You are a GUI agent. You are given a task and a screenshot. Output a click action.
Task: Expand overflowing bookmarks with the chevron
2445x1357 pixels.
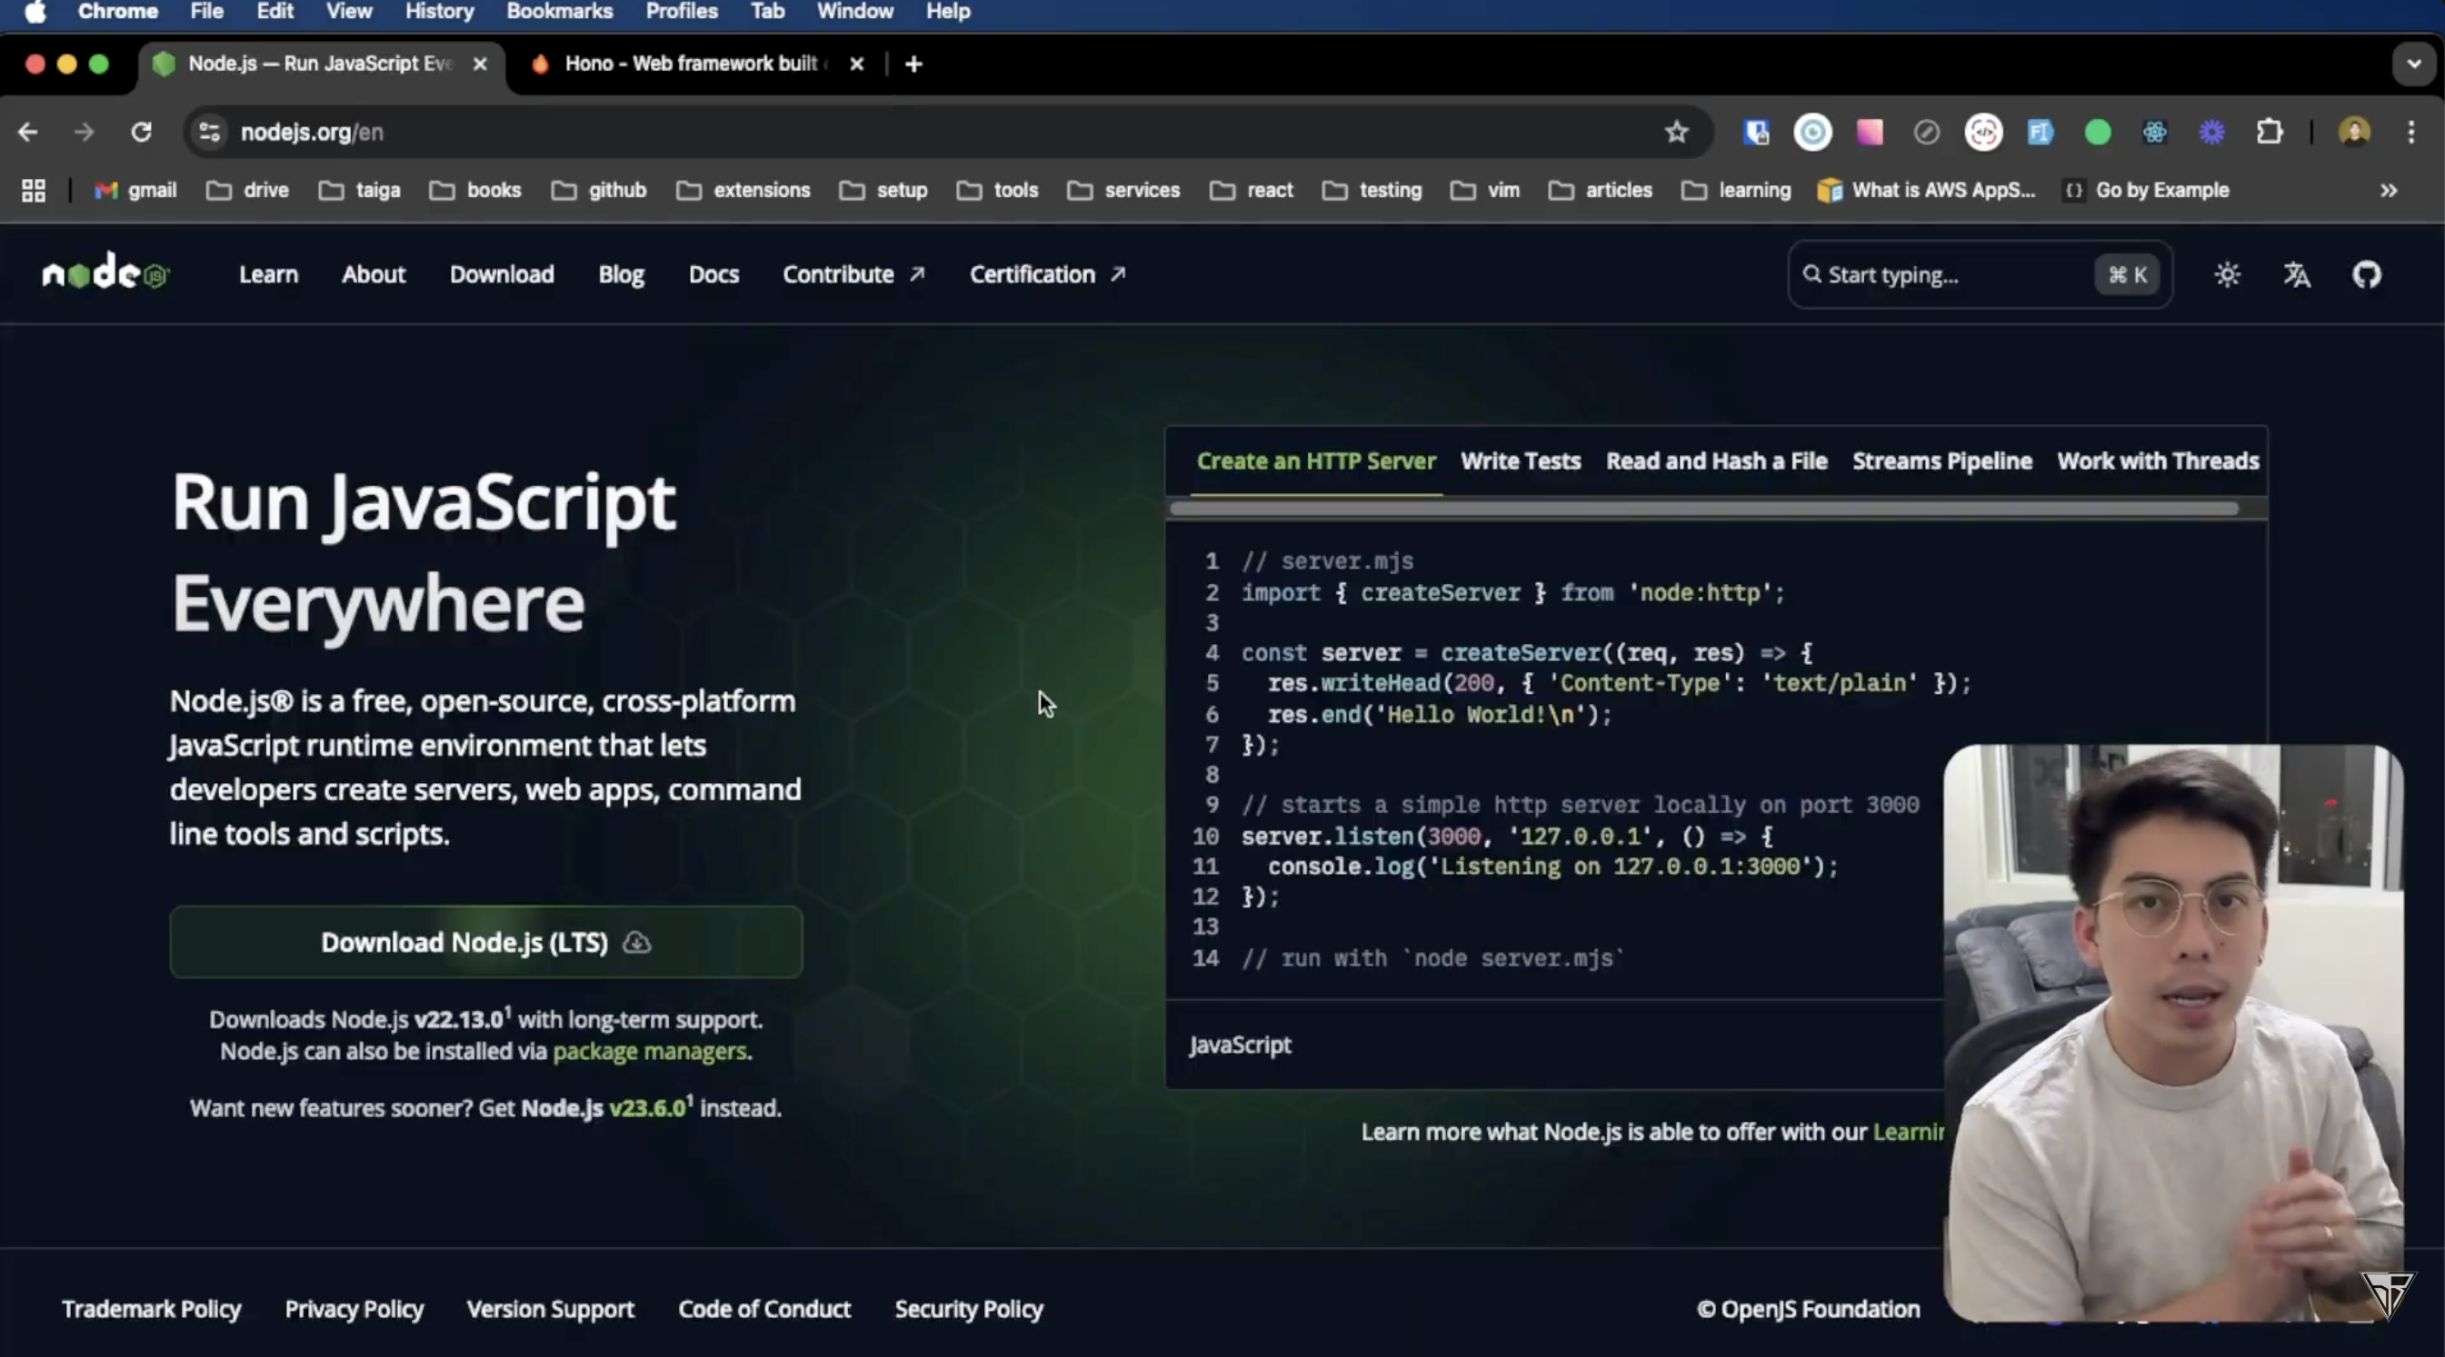(x=2388, y=191)
